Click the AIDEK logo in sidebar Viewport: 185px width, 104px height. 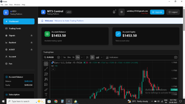[x=6, y=12]
